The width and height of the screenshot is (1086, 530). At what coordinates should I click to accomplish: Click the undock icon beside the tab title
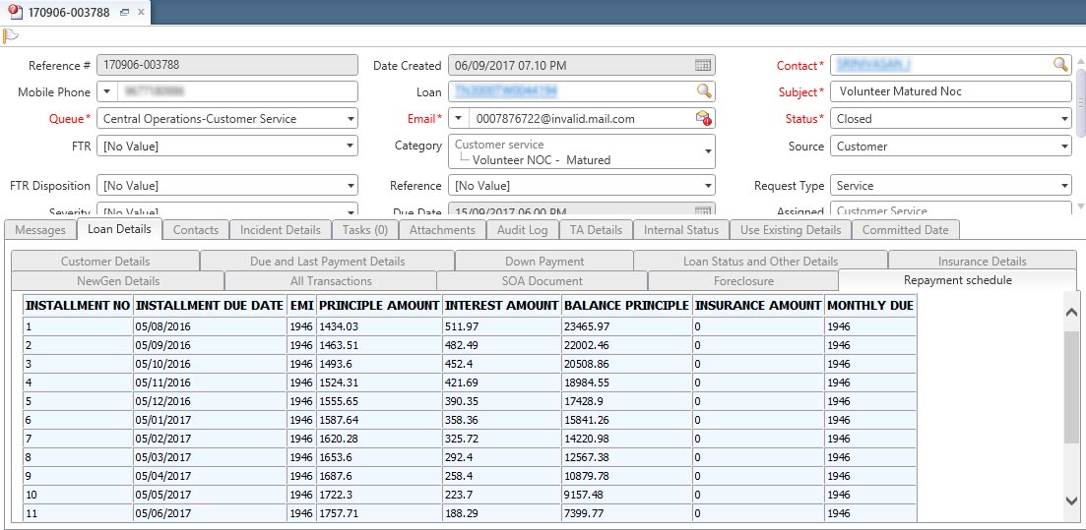(125, 13)
